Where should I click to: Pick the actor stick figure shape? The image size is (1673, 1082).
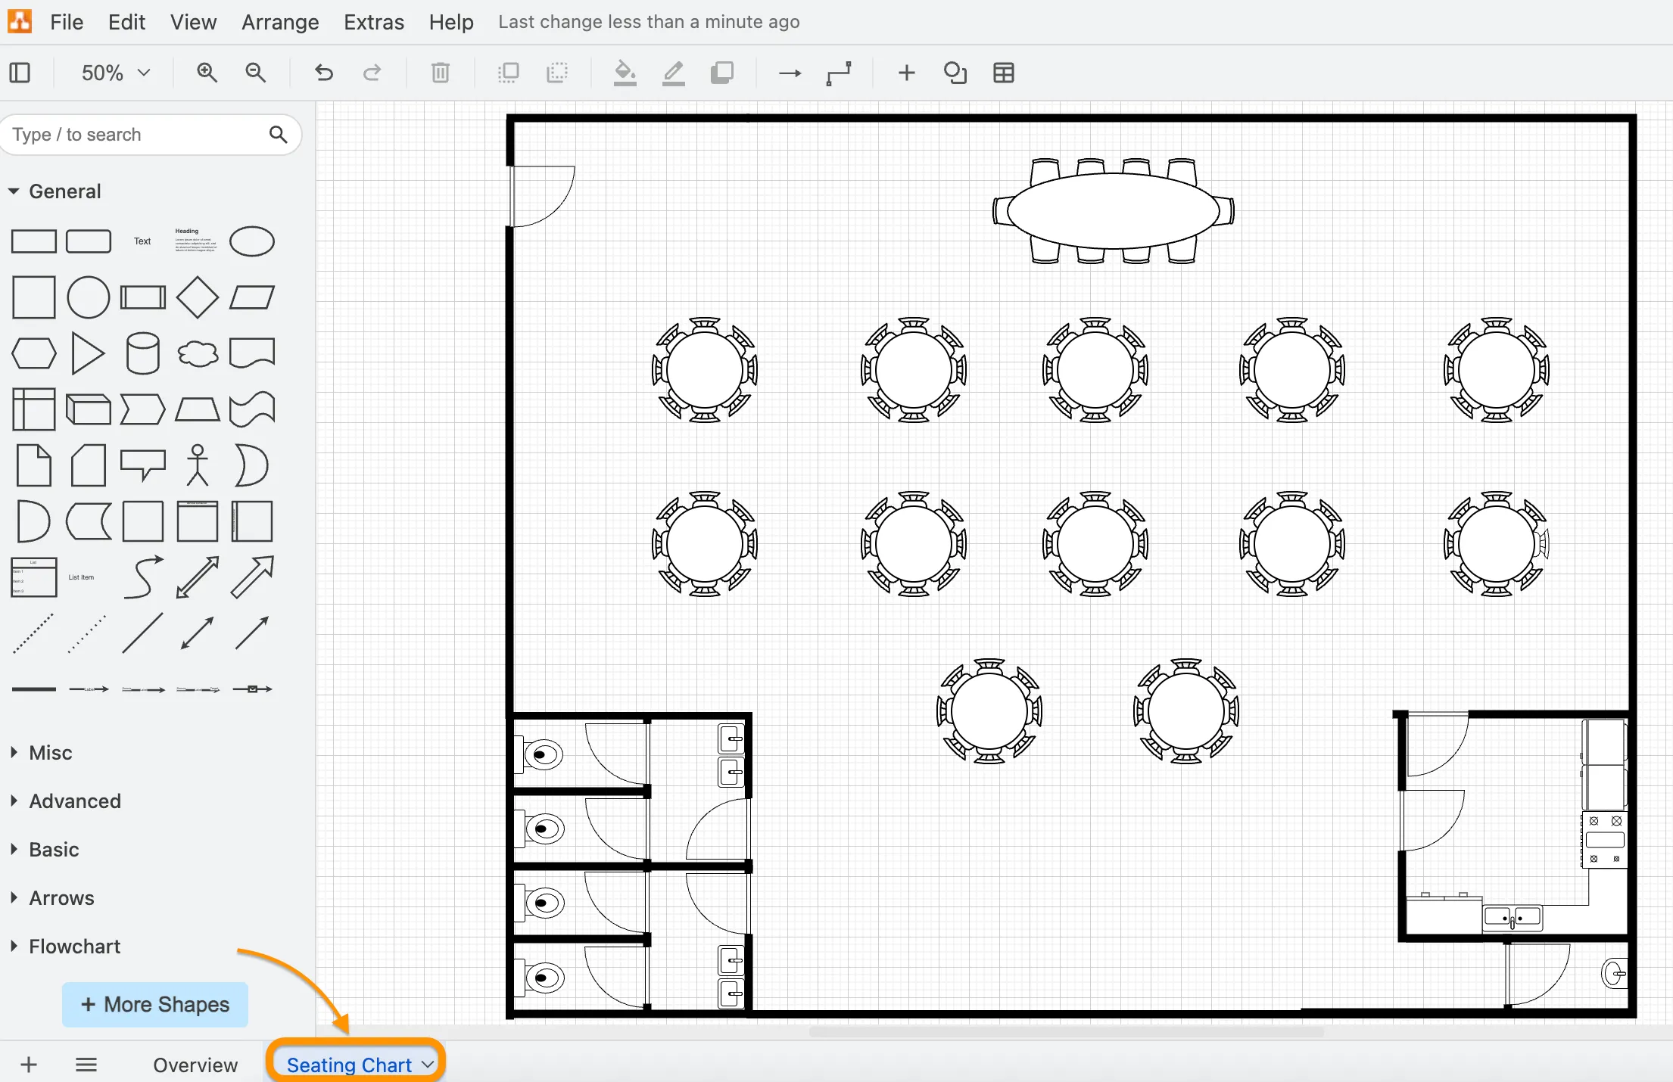tap(198, 465)
